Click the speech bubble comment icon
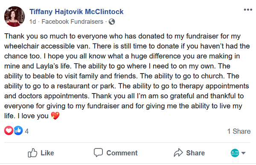256x165 pixels. click(x=98, y=153)
